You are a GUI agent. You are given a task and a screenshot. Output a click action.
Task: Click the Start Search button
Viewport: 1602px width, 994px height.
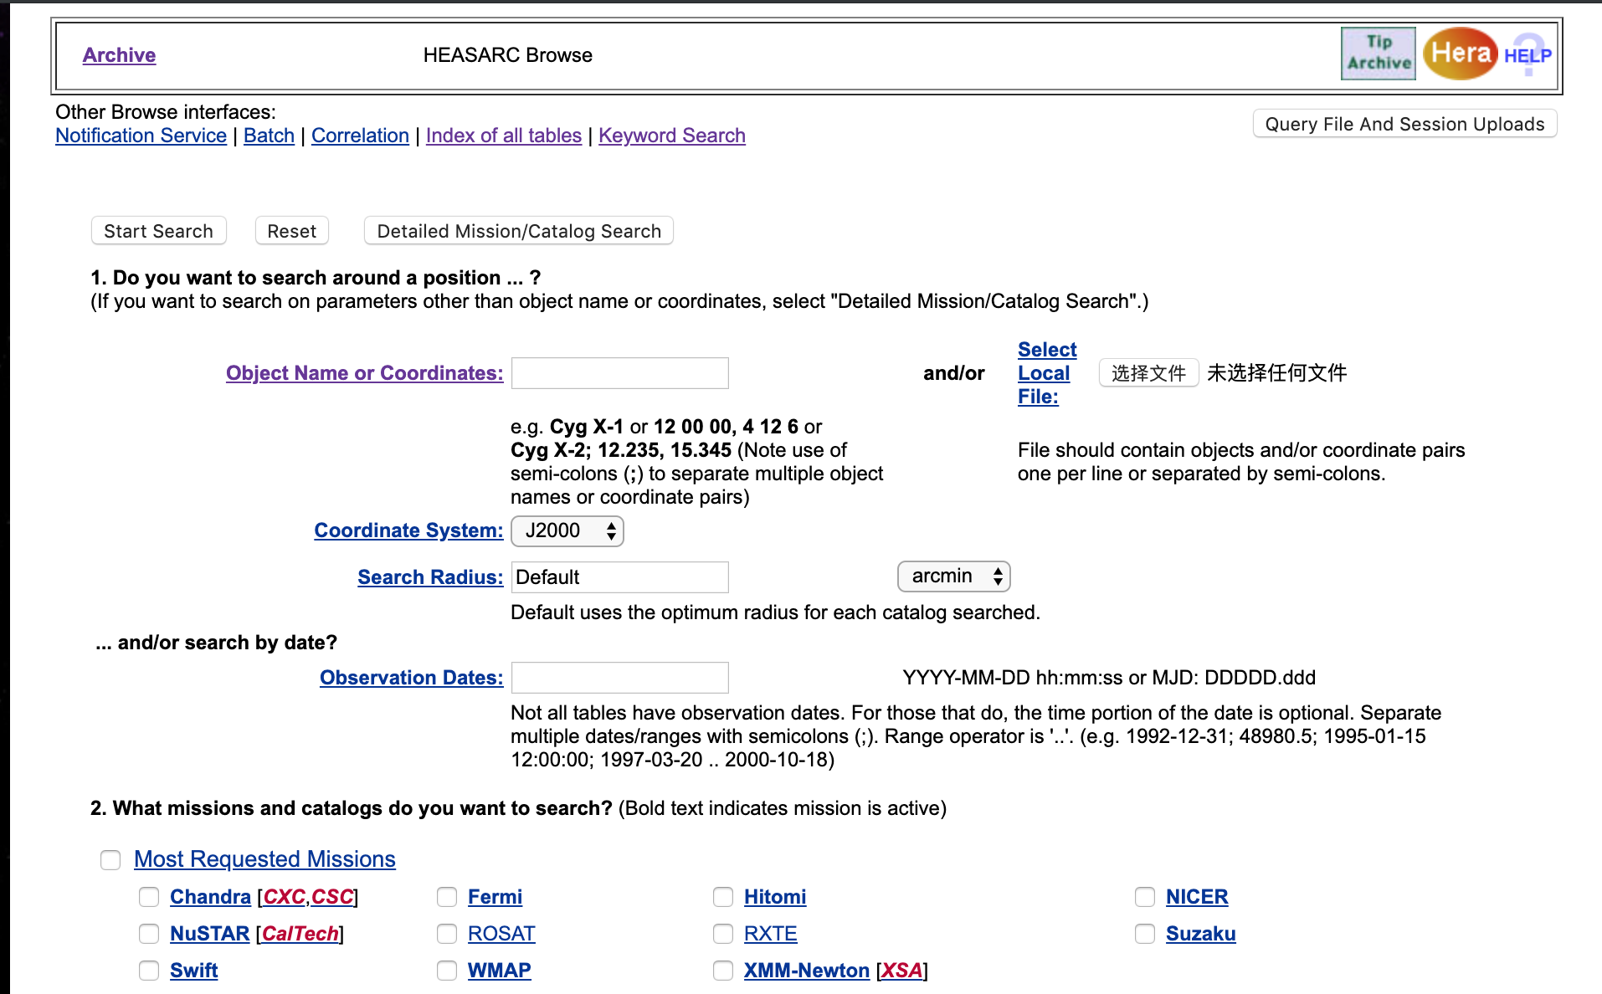coord(159,231)
